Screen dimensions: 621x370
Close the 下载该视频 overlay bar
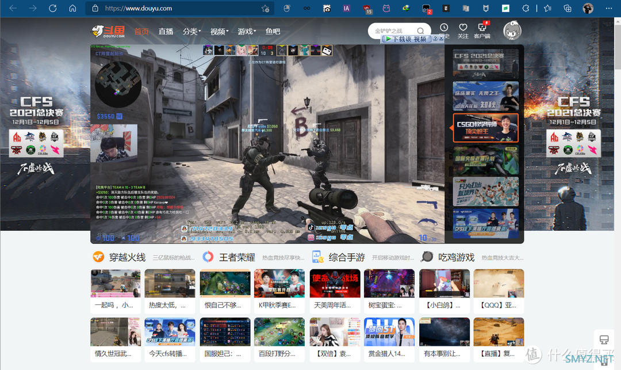coord(441,39)
